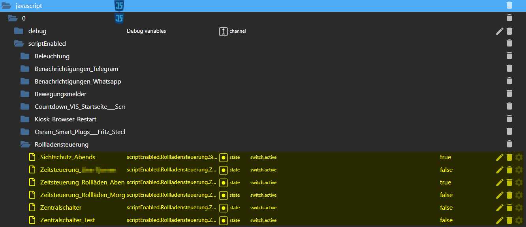Click the switch.active role of Sichtschutz_Abends
Image resolution: width=526 pixels, height=227 pixels.
[x=263, y=157]
